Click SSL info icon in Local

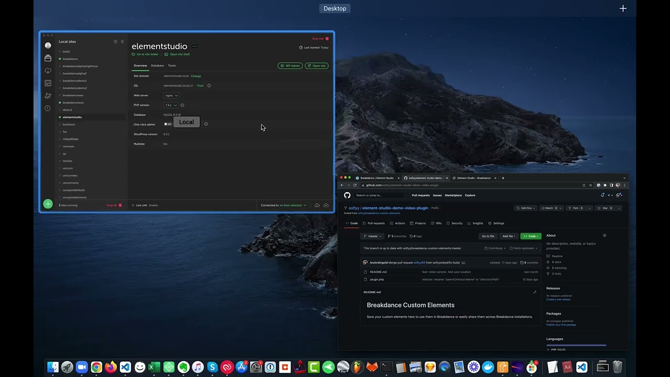(209, 85)
